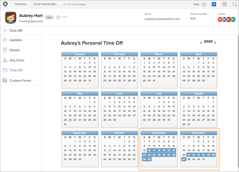Image resolution: width=239 pixels, height=172 pixels.
Task: Open the Custom Forms section
Action: click(x=20, y=81)
